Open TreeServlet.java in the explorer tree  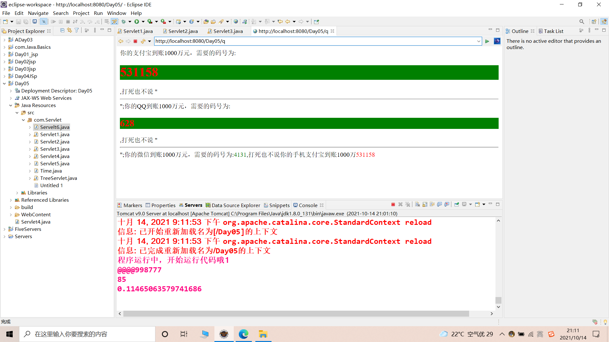[58, 178]
